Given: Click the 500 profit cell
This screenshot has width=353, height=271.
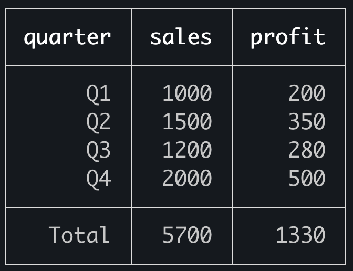Looking at the screenshot, I should pos(307,179).
